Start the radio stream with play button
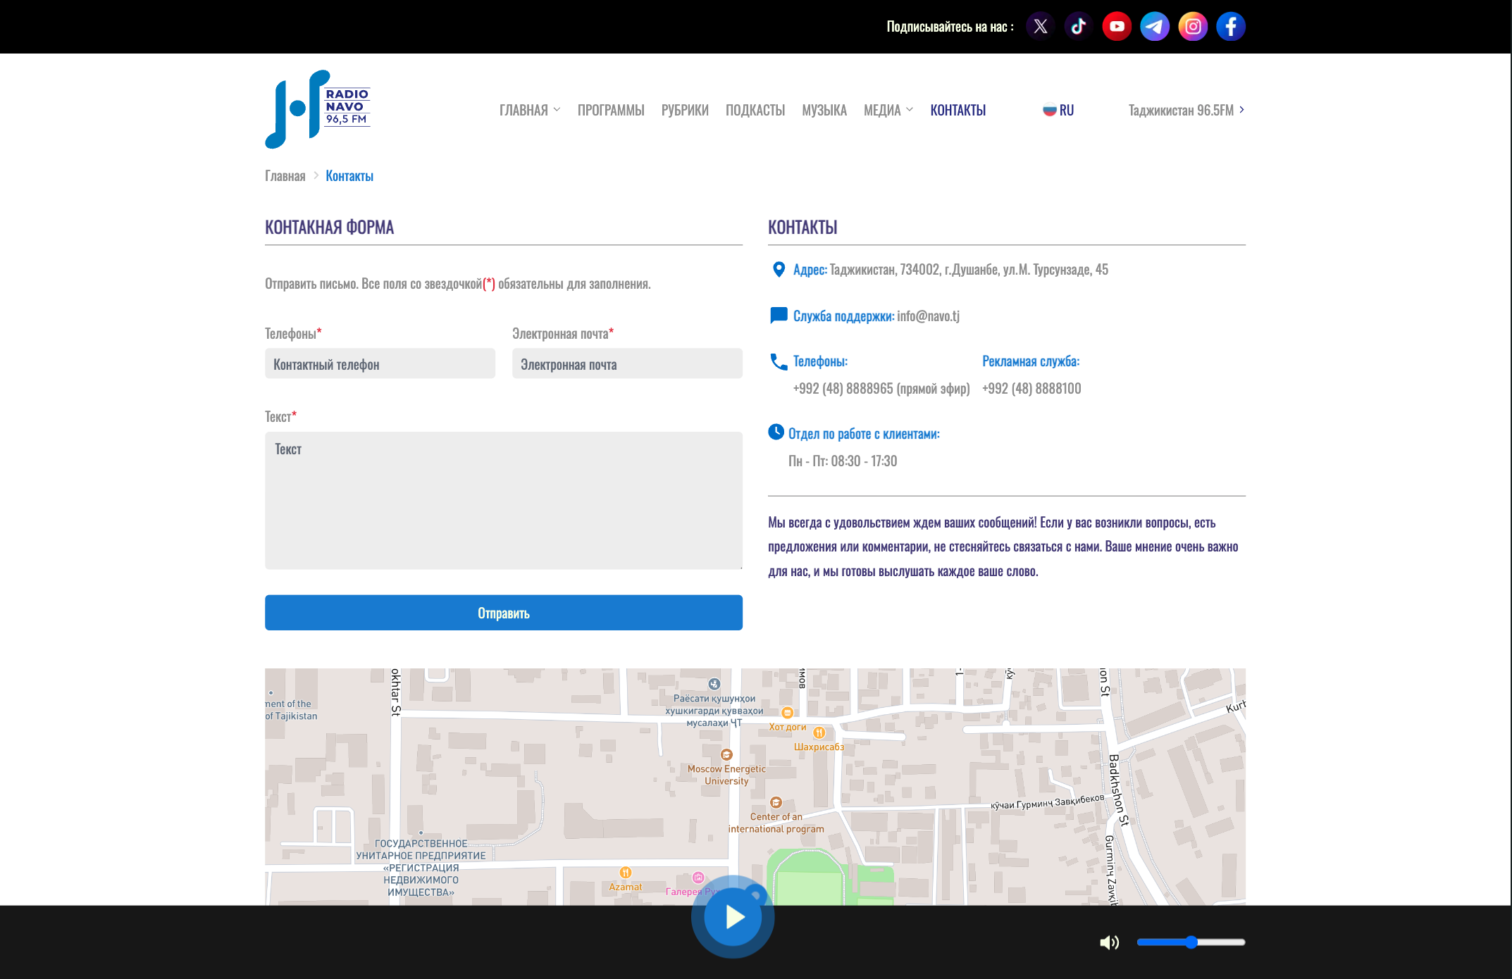Image resolution: width=1512 pixels, height=979 pixels. pos(733,917)
